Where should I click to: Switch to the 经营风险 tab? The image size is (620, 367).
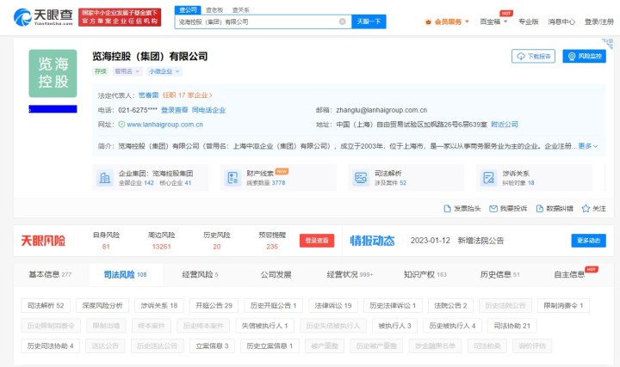(x=200, y=274)
